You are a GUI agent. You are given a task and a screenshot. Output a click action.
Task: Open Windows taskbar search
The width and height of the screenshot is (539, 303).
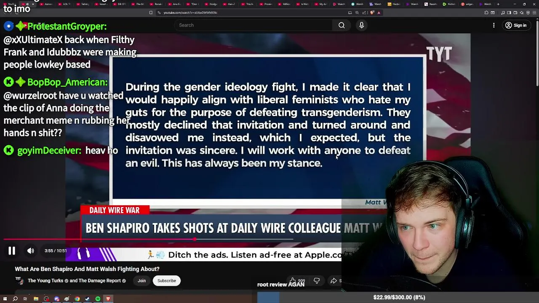click(x=15, y=299)
